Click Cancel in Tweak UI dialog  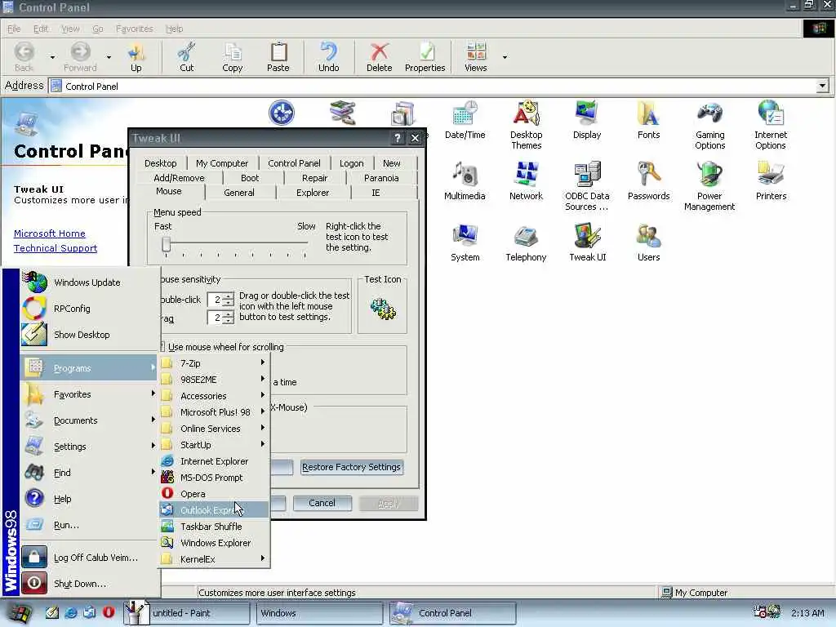click(322, 503)
